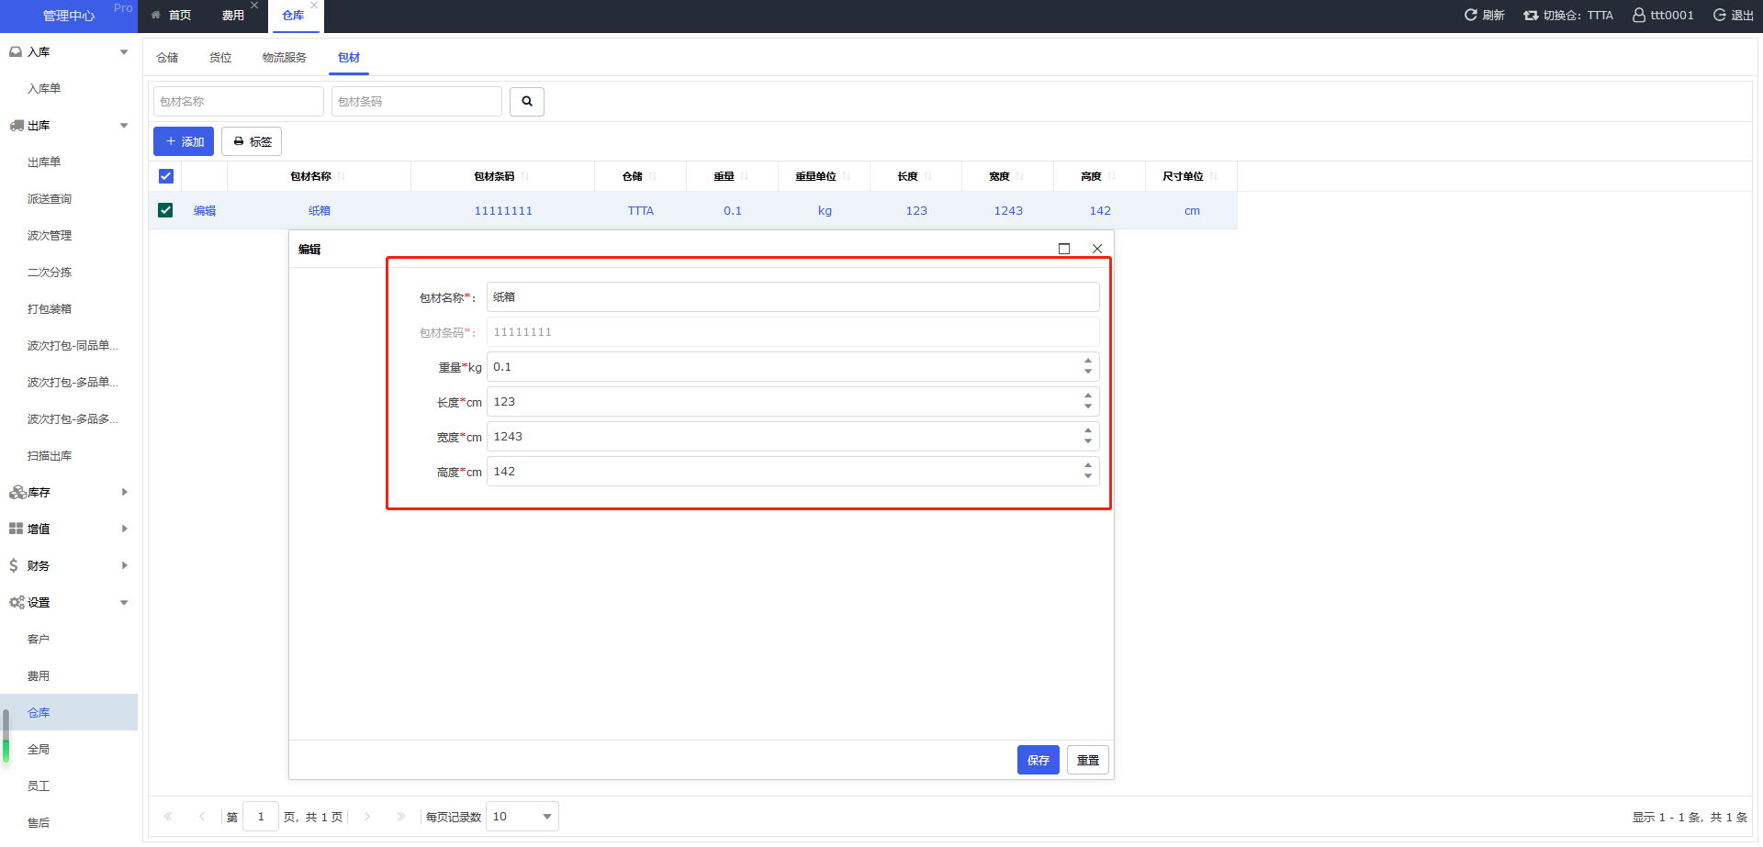Click the 包材名称 field in dialog
This screenshot has height=847, width=1763.
[x=793, y=297]
